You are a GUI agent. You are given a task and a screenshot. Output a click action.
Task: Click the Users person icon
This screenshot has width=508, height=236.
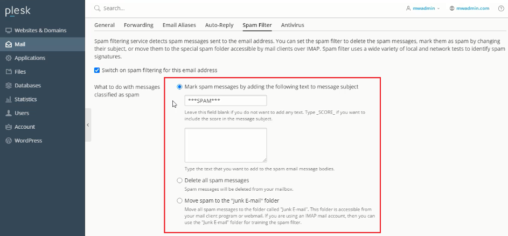[x=9, y=113]
